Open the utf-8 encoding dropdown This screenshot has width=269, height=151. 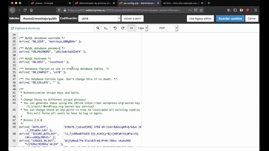point(99,18)
